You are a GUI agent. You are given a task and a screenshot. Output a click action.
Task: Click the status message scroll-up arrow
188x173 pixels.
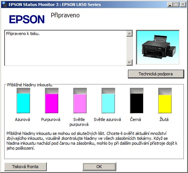tap(129, 34)
